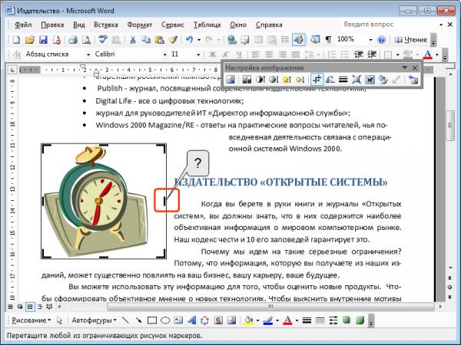Click the Чтение reading mode button
The width and height of the screenshot is (461, 345).
point(411,40)
